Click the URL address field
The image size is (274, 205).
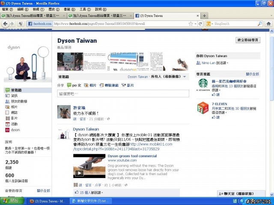coord(121,24)
